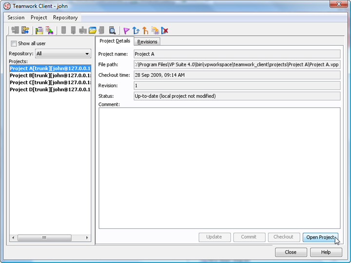Click the logout key-with-arrow toolbar icon
This screenshot has width=351, height=263.
pos(25,30)
